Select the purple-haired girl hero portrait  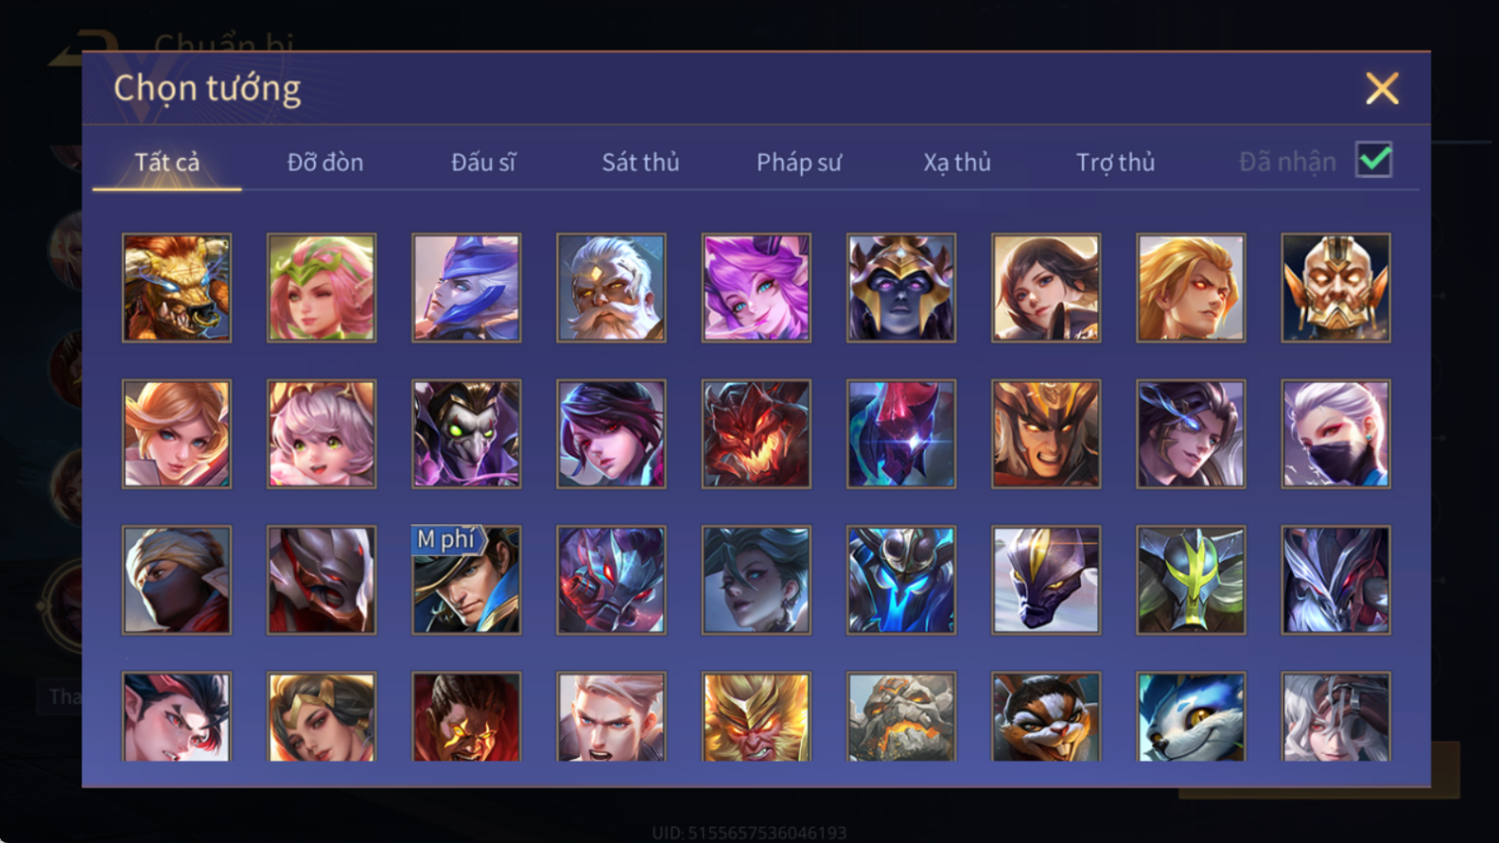point(756,288)
